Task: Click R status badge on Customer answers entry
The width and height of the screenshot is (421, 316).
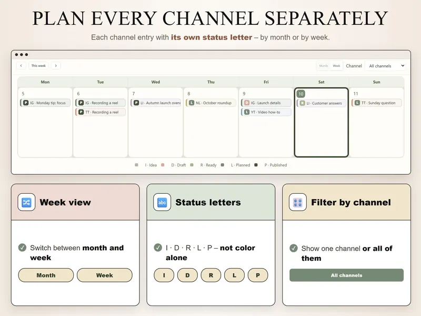Action: pyautogui.click(x=302, y=103)
